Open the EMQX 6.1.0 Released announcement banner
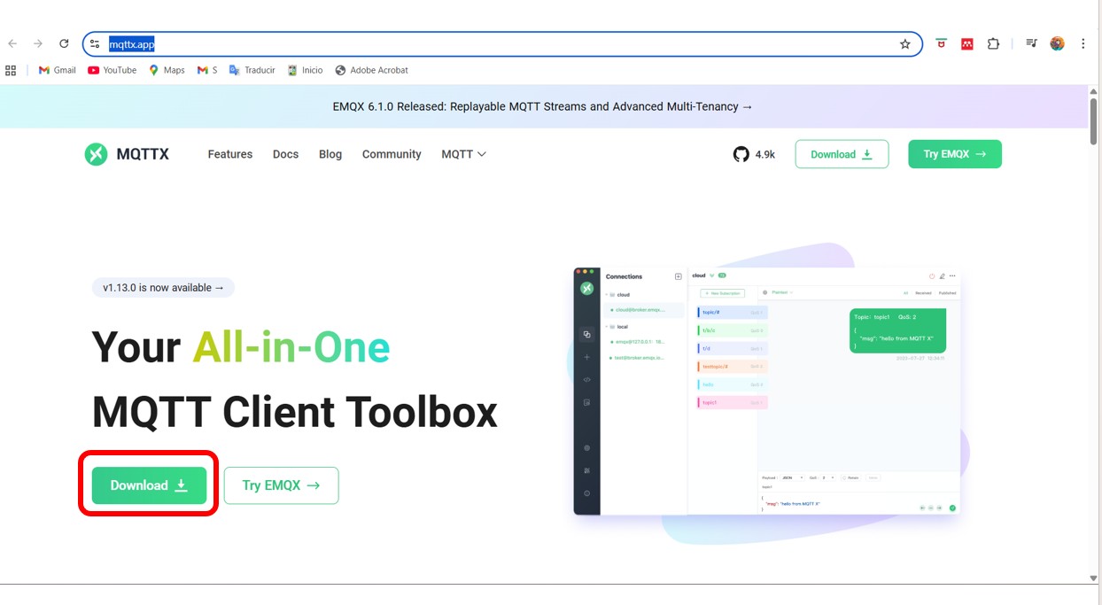1102x605 pixels. click(x=543, y=106)
